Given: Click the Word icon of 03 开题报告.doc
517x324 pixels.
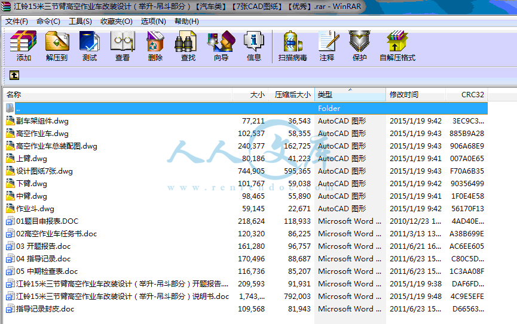Looking at the screenshot, I should [10, 246].
